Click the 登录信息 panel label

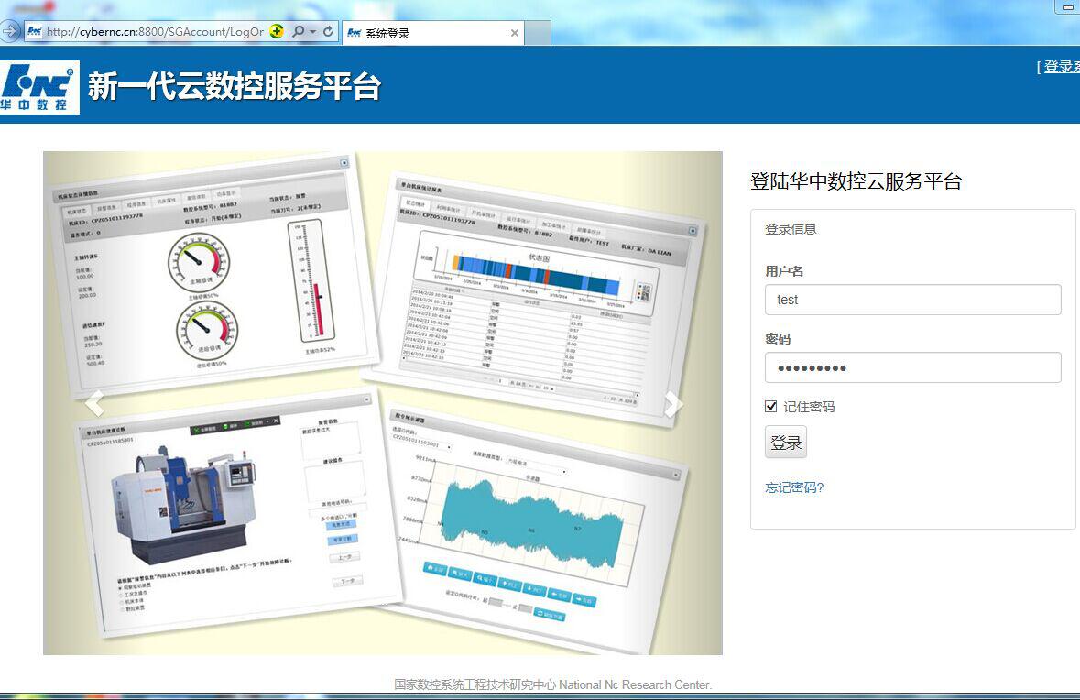[791, 229]
